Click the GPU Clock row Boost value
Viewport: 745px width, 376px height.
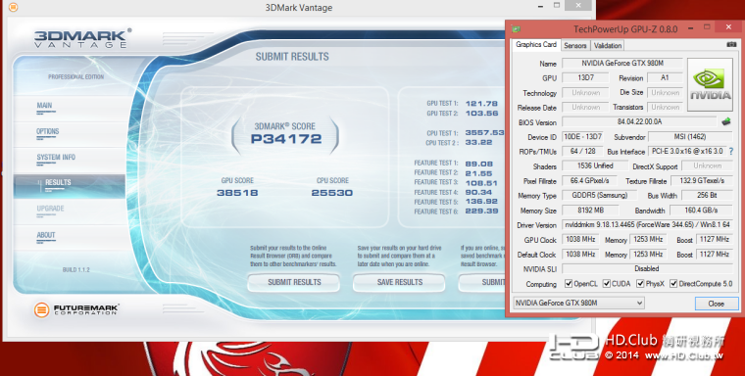[x=715, y=239]
